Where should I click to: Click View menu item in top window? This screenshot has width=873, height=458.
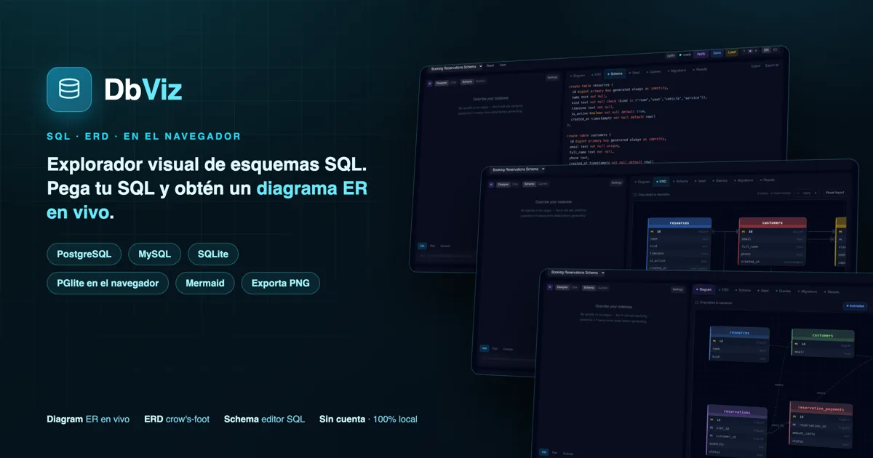503,65
